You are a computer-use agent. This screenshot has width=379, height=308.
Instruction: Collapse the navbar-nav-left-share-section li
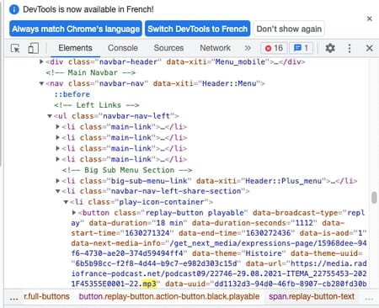[57, 191]
